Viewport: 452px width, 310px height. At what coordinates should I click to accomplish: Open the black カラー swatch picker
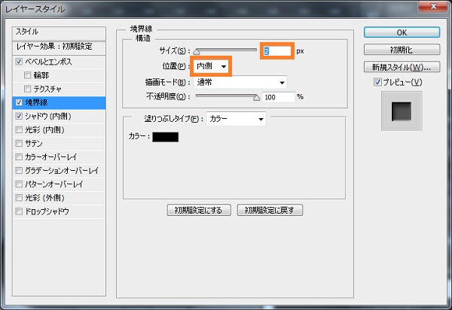coord(166,137)
